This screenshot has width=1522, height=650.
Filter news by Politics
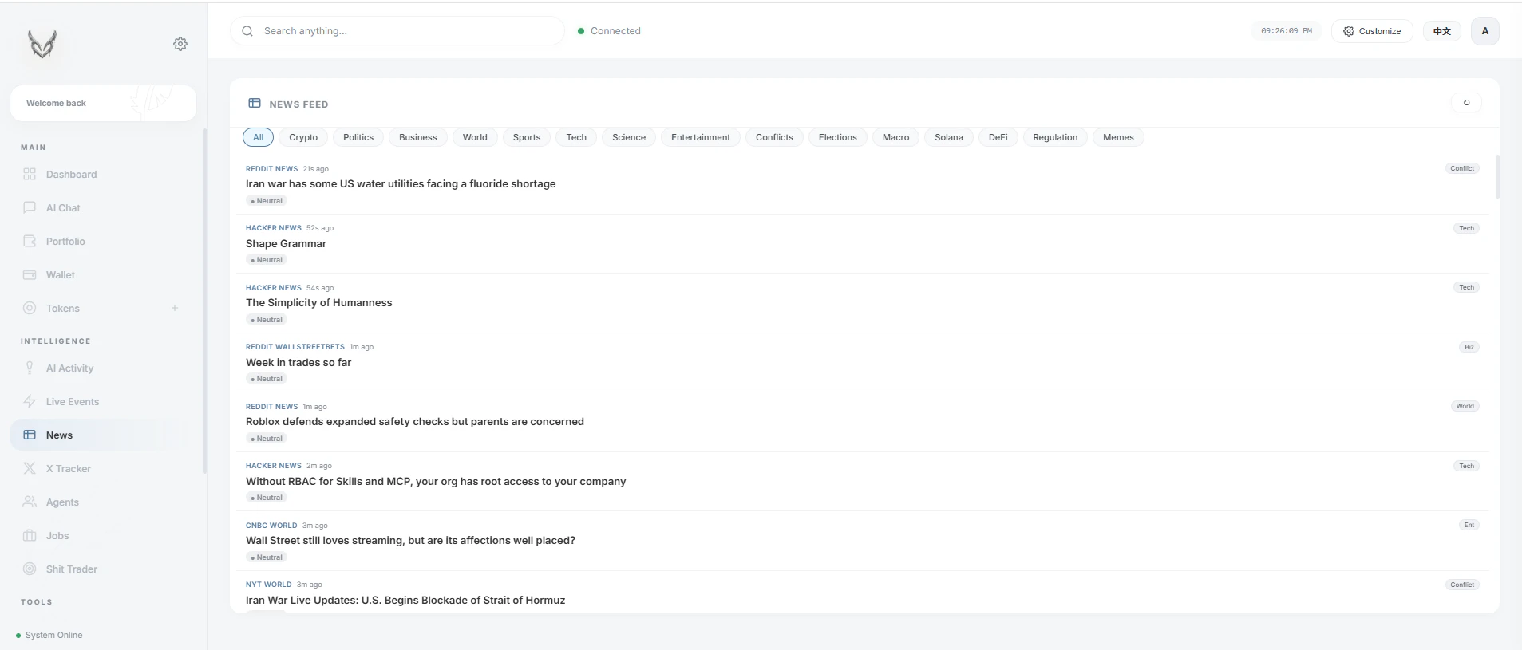tap(358, 137)
